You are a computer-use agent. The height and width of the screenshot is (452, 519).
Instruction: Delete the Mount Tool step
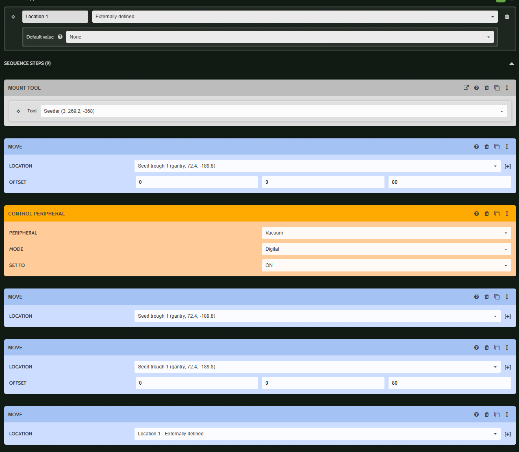pyautogui.click(x=486, y=88)
